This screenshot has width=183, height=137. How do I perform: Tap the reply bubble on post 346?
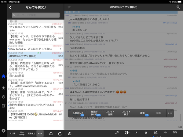[x=71, y=15]
